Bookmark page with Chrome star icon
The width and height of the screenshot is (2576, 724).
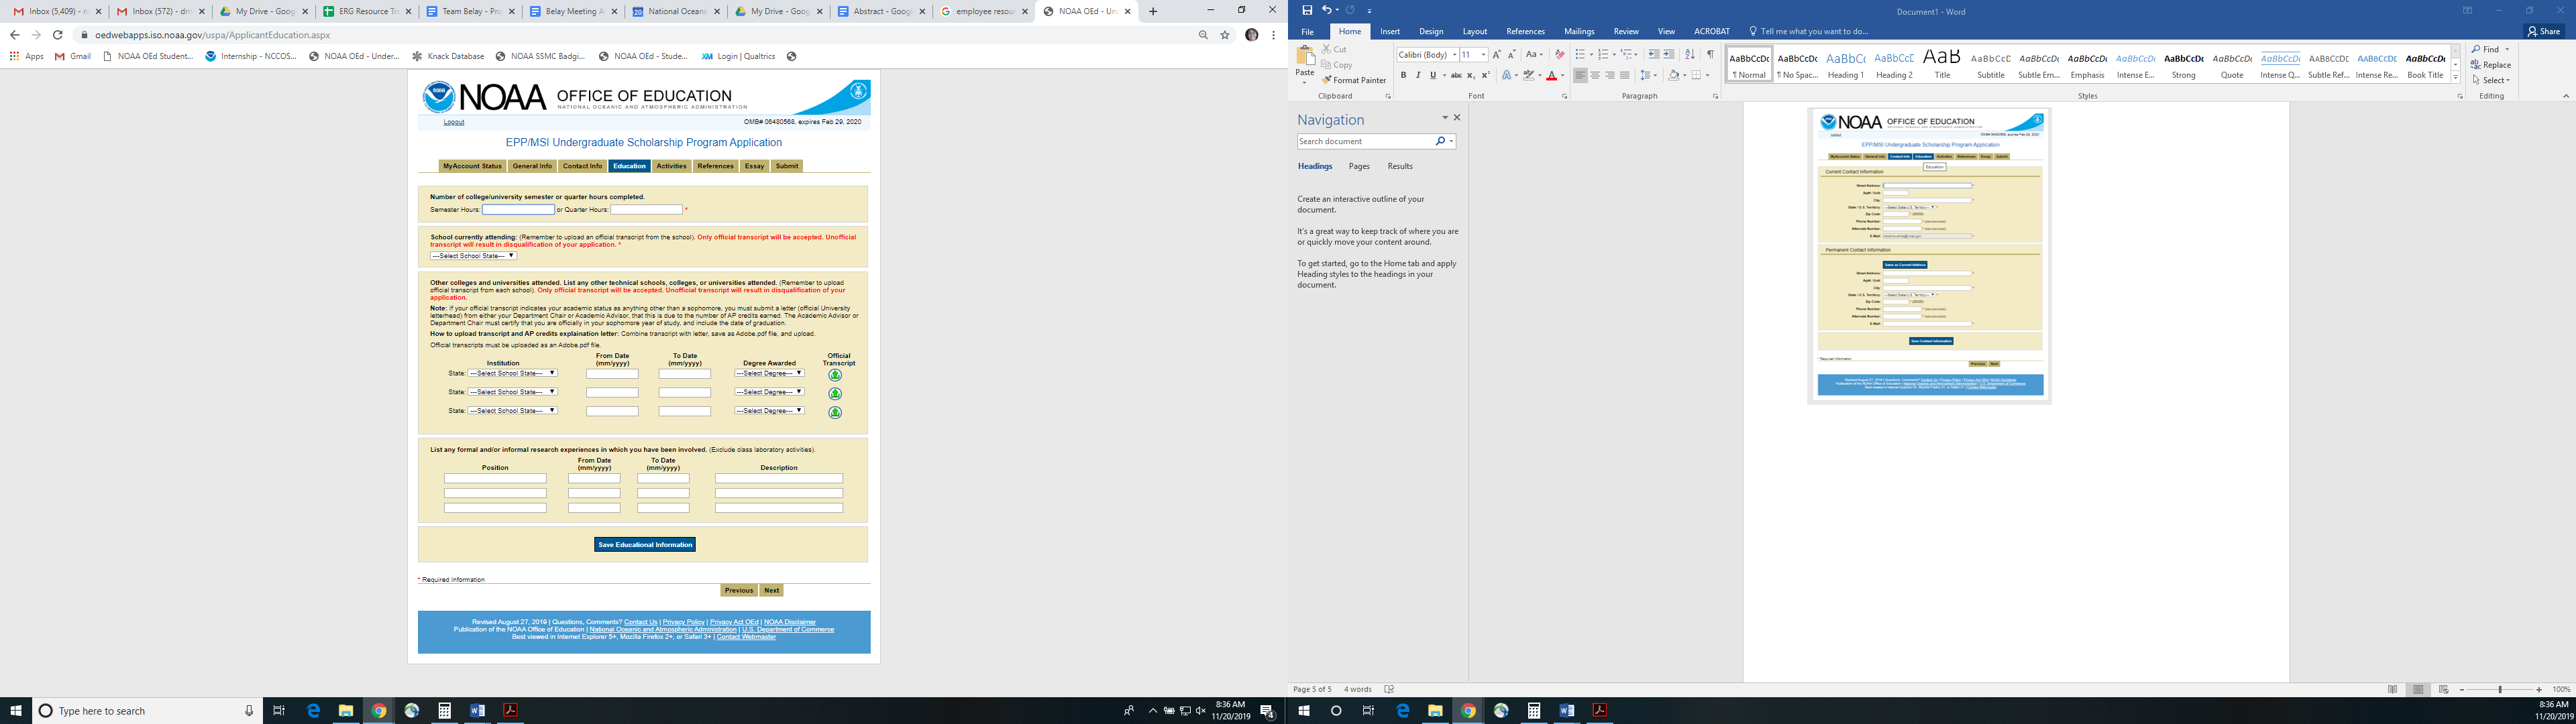click(1225, 35)
